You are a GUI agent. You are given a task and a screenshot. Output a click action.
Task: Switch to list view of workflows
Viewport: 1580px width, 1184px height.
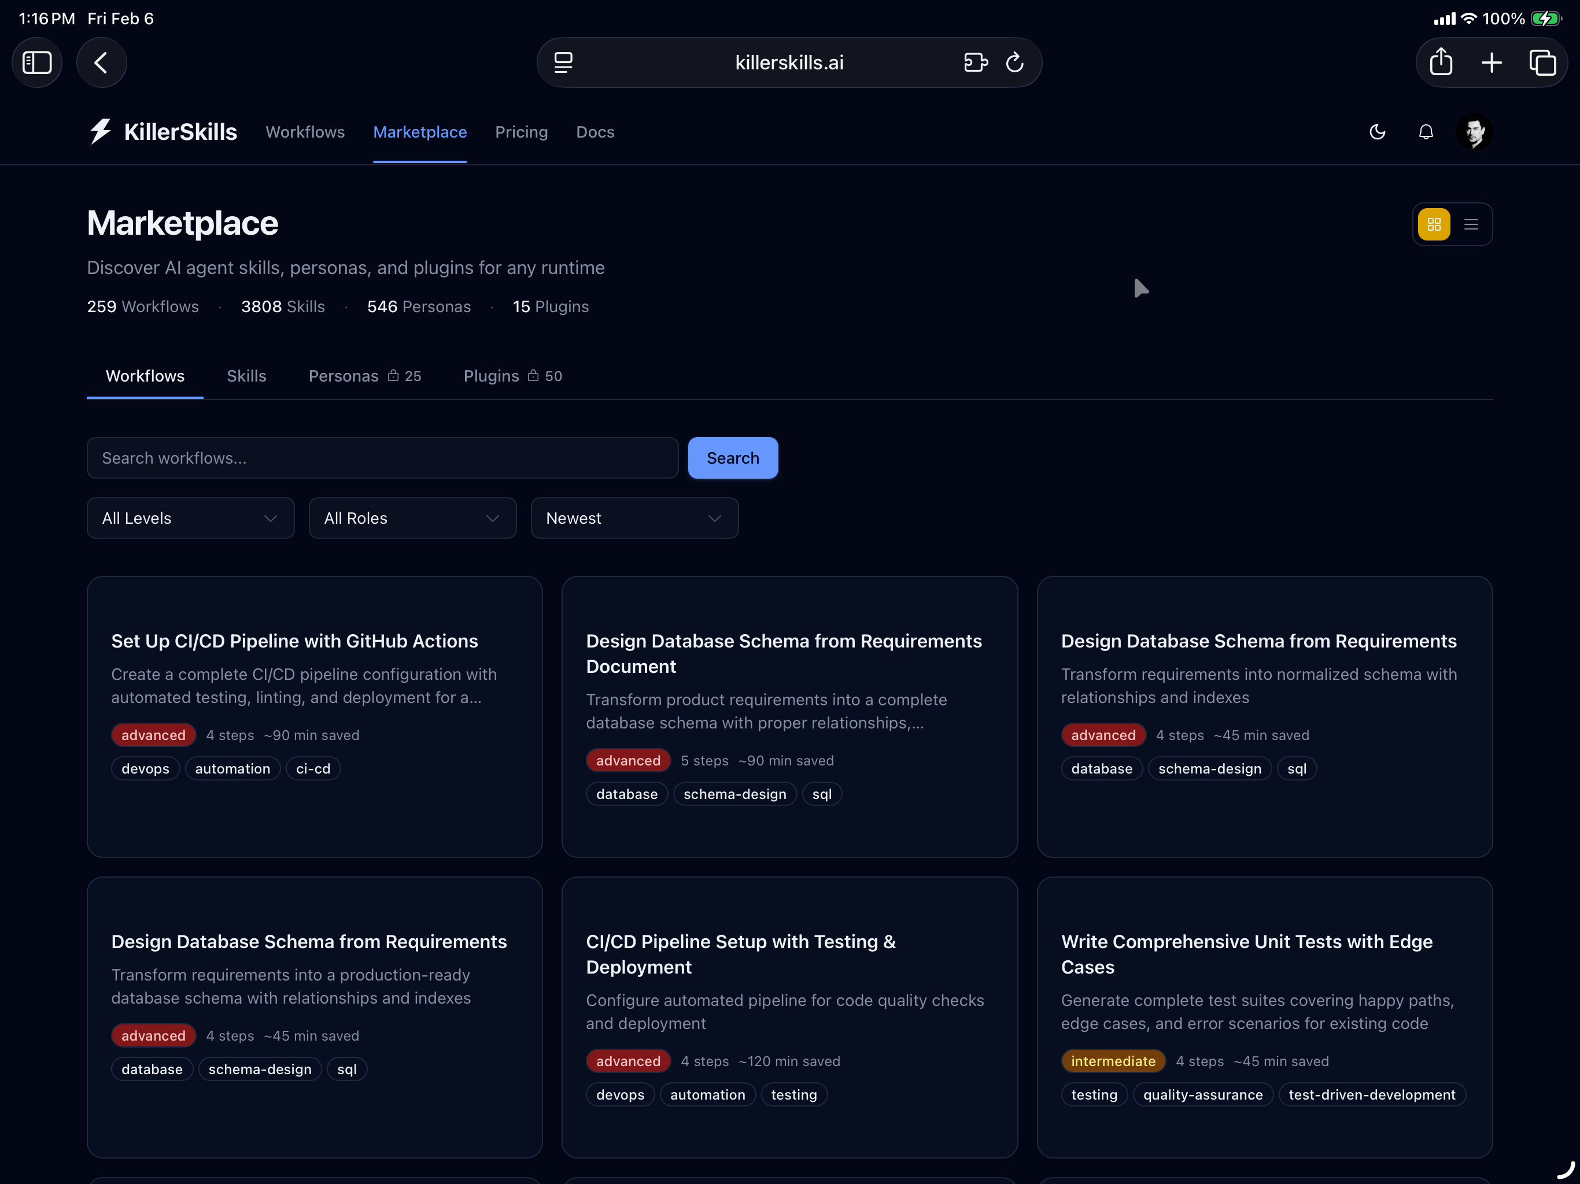pyautogui.click(x=1471, y=224)
